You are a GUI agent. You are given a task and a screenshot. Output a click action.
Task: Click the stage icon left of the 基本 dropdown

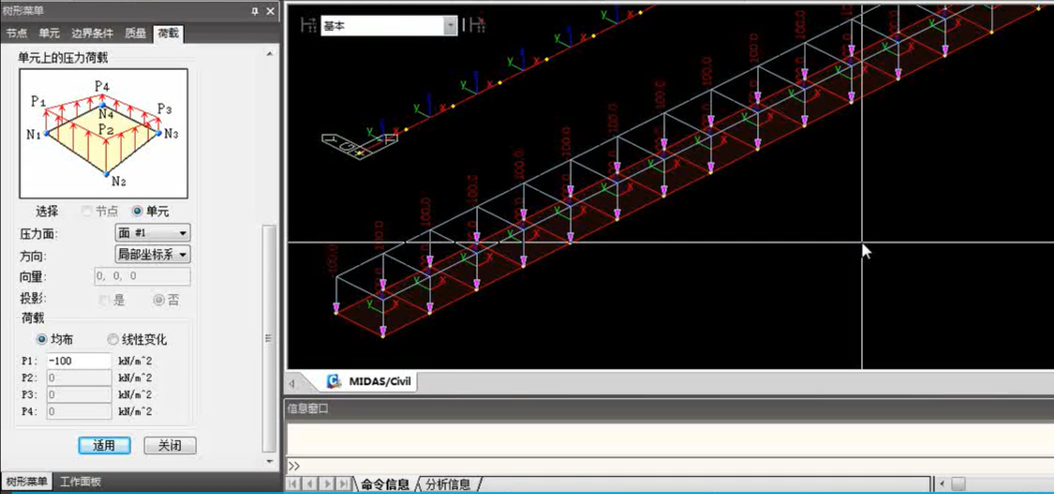point(308,25)
